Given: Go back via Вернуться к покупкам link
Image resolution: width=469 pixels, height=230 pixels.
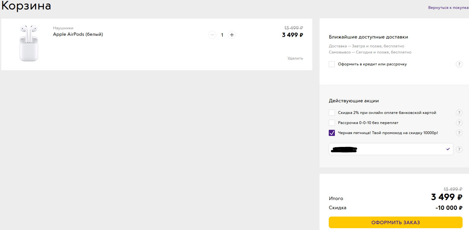Looking at the screenshot, I should (x=449, y=7).
